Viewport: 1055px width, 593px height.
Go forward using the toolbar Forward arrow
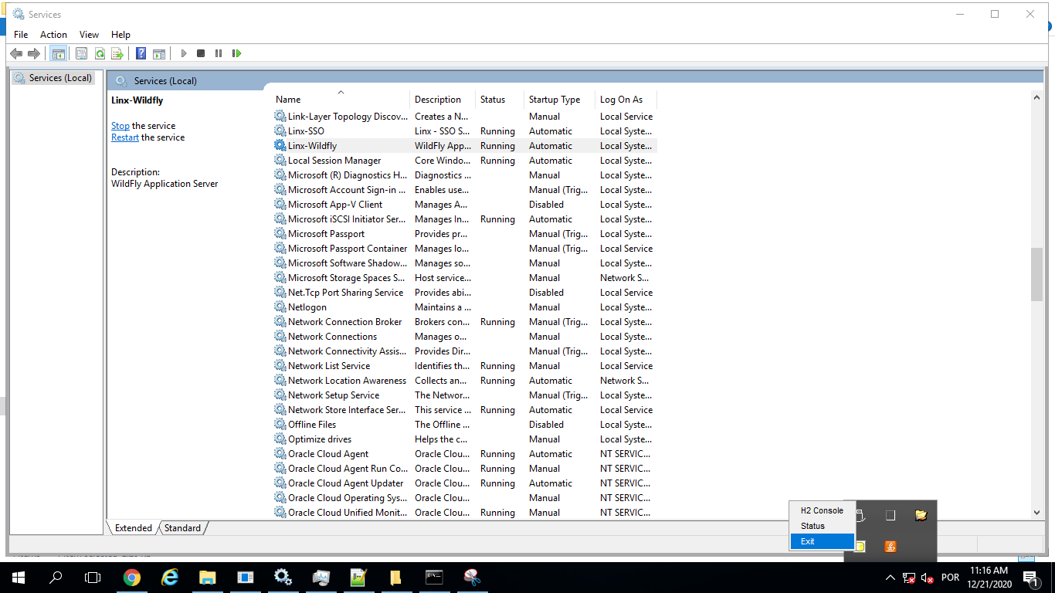33,53
